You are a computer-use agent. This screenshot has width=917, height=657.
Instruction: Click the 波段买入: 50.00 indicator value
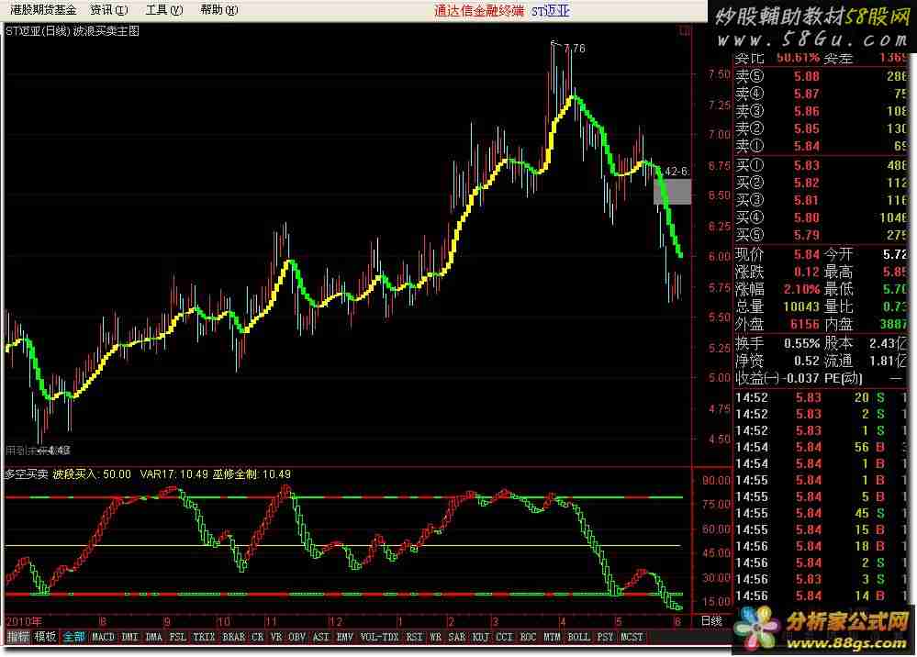(92, 474)
